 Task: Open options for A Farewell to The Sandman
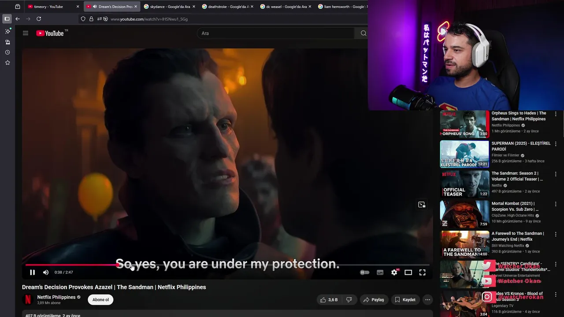[x=556, y=234]
